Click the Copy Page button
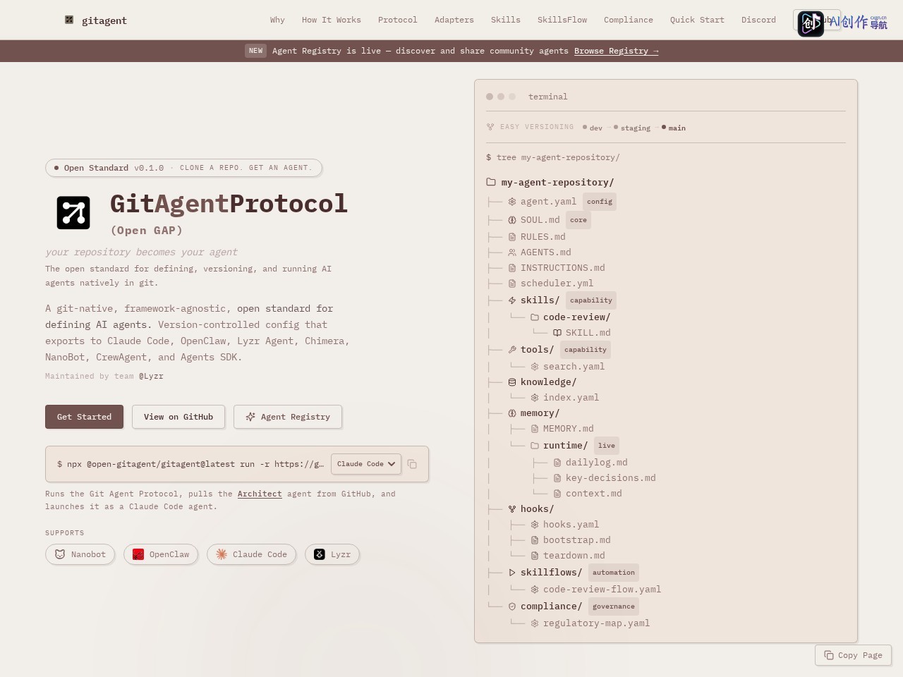Screen dimensions: 903x677 [853, 655]
